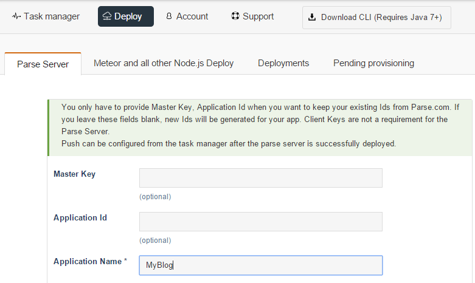Click the Application Name field containing MyBlog
475x283 pixels.
261,265
